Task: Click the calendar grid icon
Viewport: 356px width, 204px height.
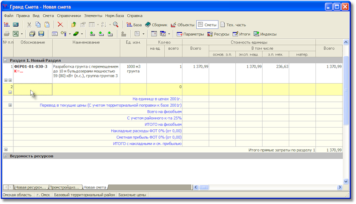Action: click(x=154, y=34)
